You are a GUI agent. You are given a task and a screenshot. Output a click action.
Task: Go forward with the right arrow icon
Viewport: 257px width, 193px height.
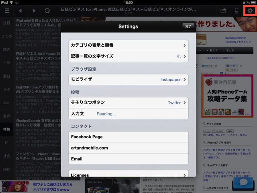coord(34,11)
